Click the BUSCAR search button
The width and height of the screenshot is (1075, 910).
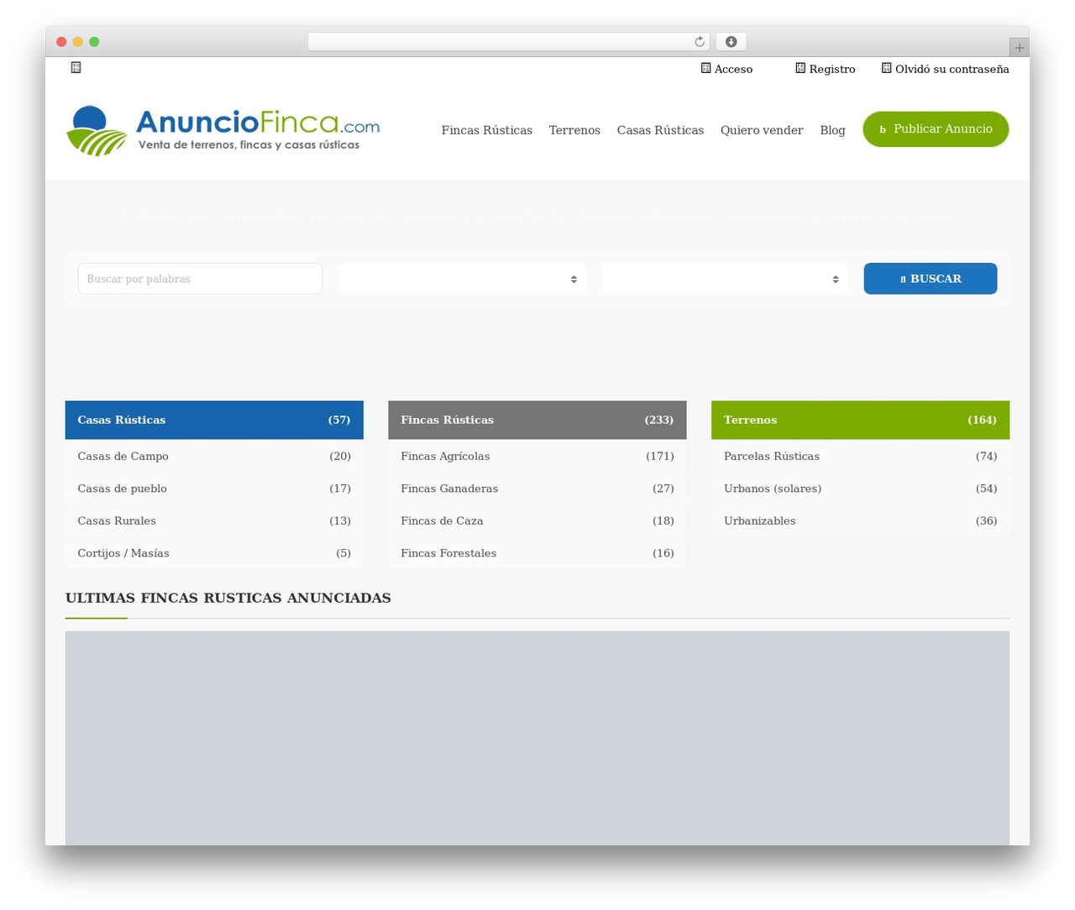(x=931, y=279)
